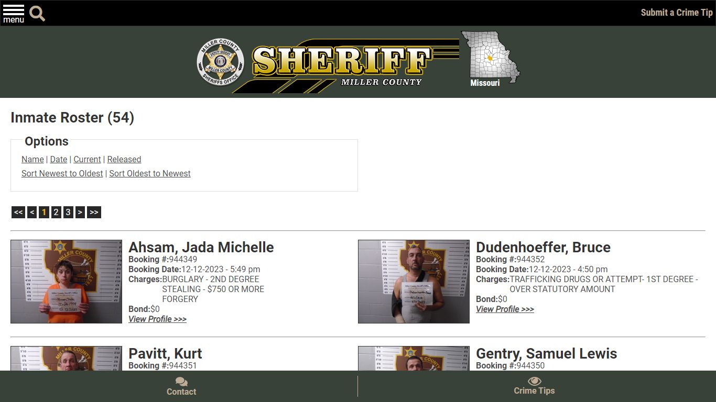The width and height of the screenshot is (716, 402).
Task: Open Submit a Crime Tip link
Action: pyautogui.click(x=677, y=13)
